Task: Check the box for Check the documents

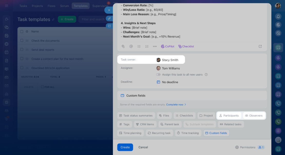Action: coord(22,40)
